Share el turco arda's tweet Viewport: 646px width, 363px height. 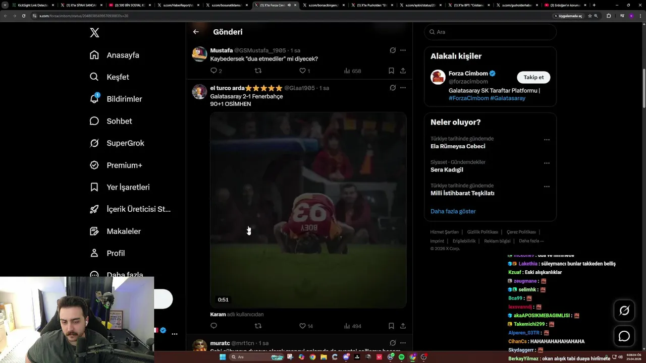point(403,326)
